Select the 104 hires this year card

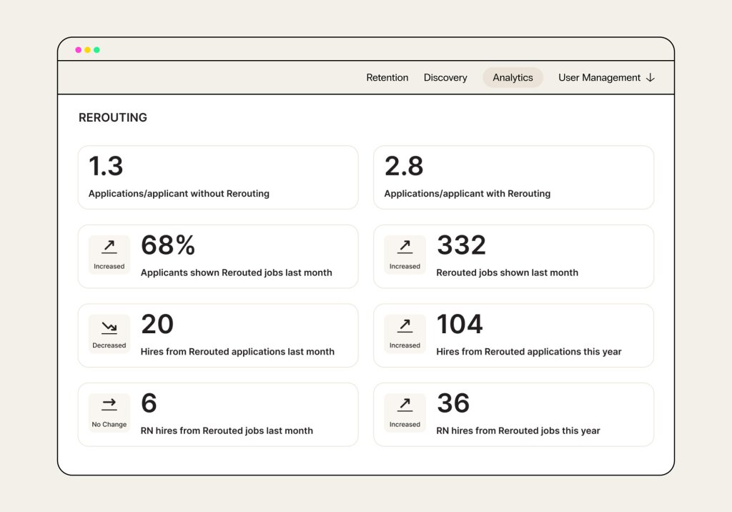click(x=513, y=335)
